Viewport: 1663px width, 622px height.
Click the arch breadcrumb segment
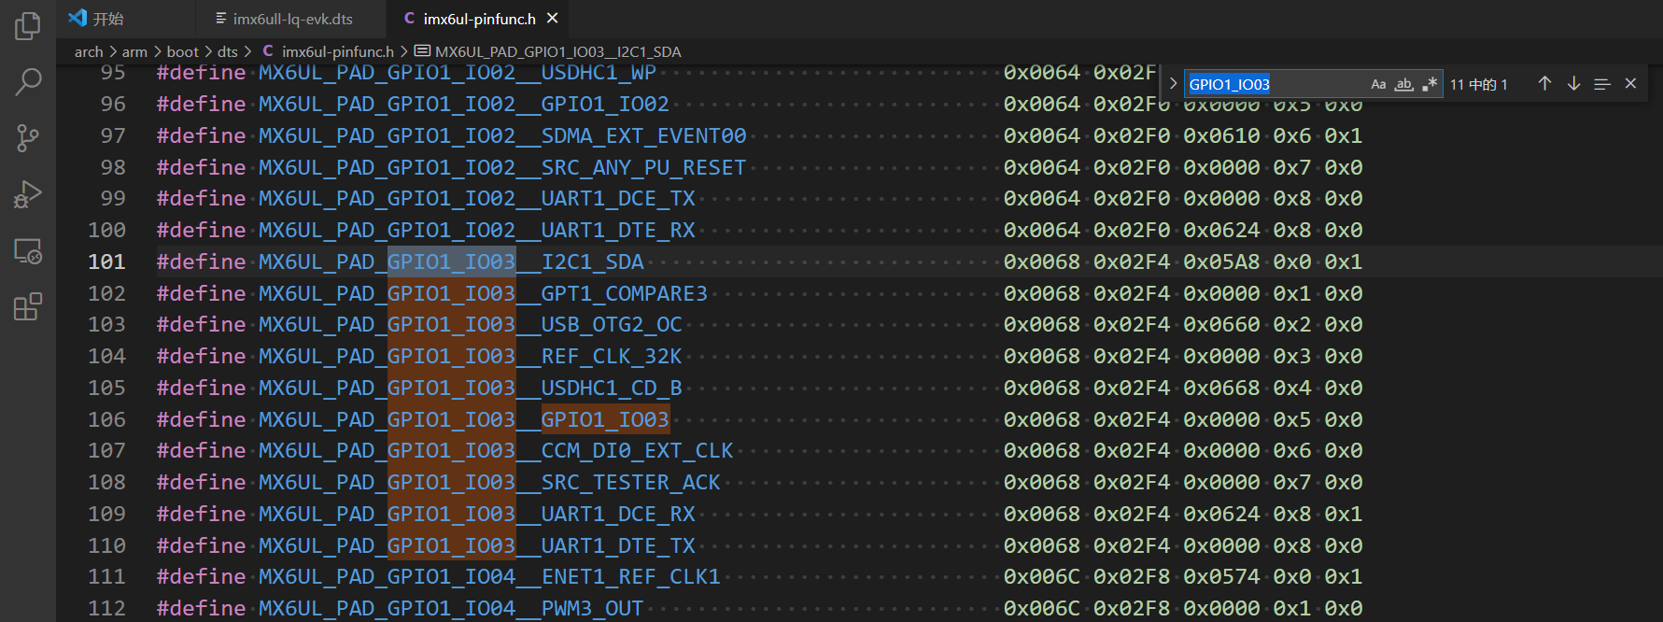89,51
